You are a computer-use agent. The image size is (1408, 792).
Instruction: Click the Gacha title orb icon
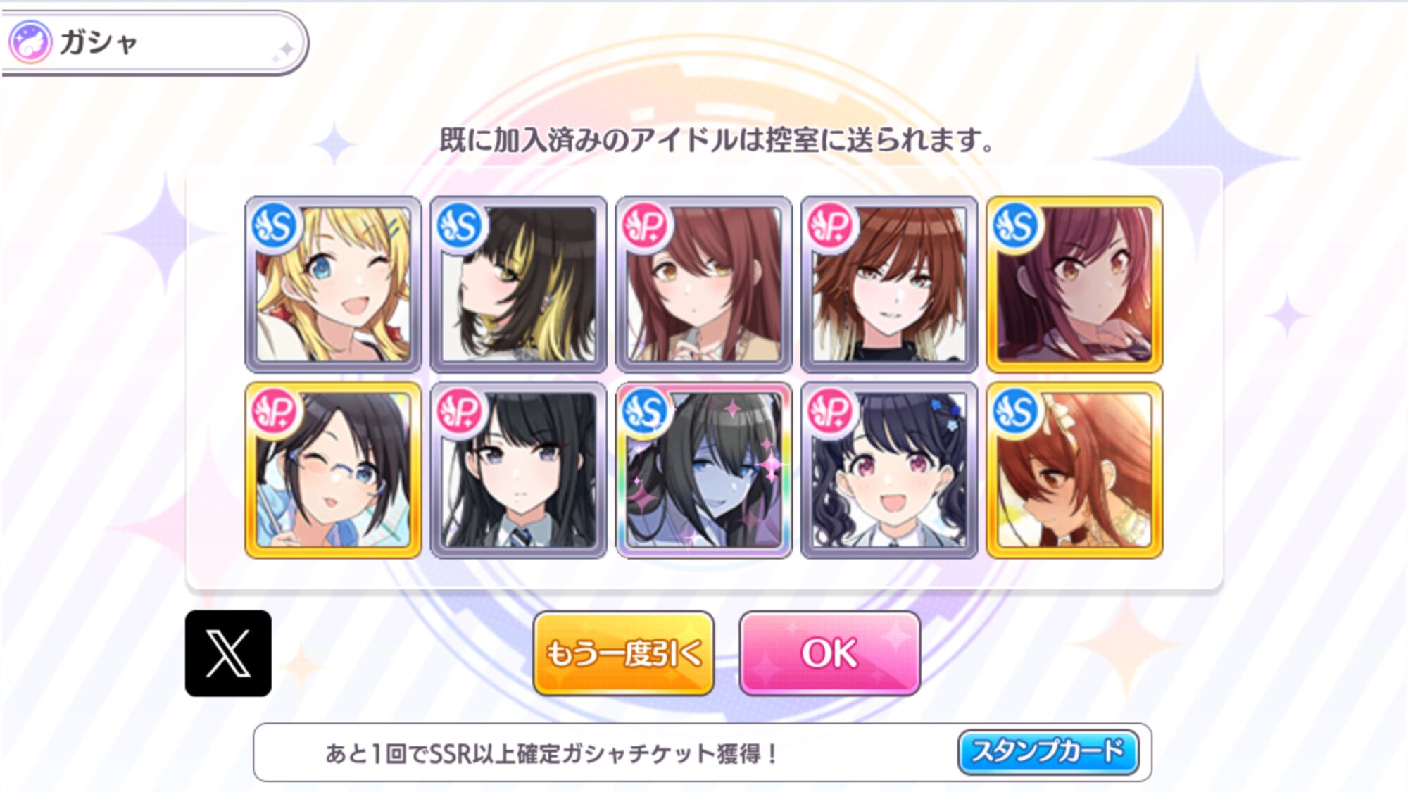click(30, 42)
